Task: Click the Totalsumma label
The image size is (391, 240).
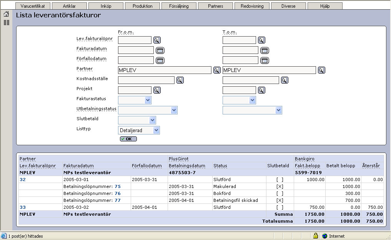Action: (x=277, y=221)
